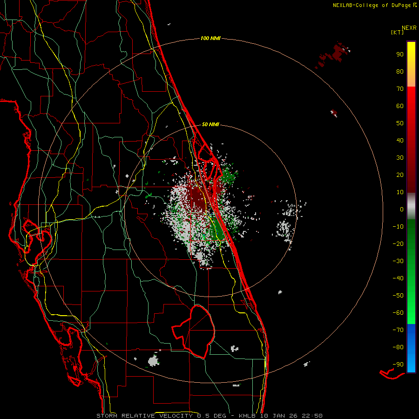Select the 20 value on velocity scale
This screenshot has width=419, height=419.
click(x=400, y=175)
